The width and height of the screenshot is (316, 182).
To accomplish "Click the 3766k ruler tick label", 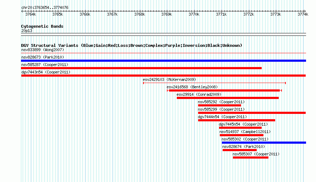I will pyautogui.click(x=85, y=14).
